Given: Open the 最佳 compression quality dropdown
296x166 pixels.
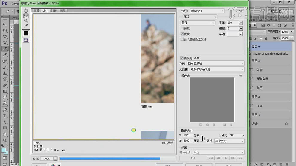Looking at the screenshot, I should (198, 23).
